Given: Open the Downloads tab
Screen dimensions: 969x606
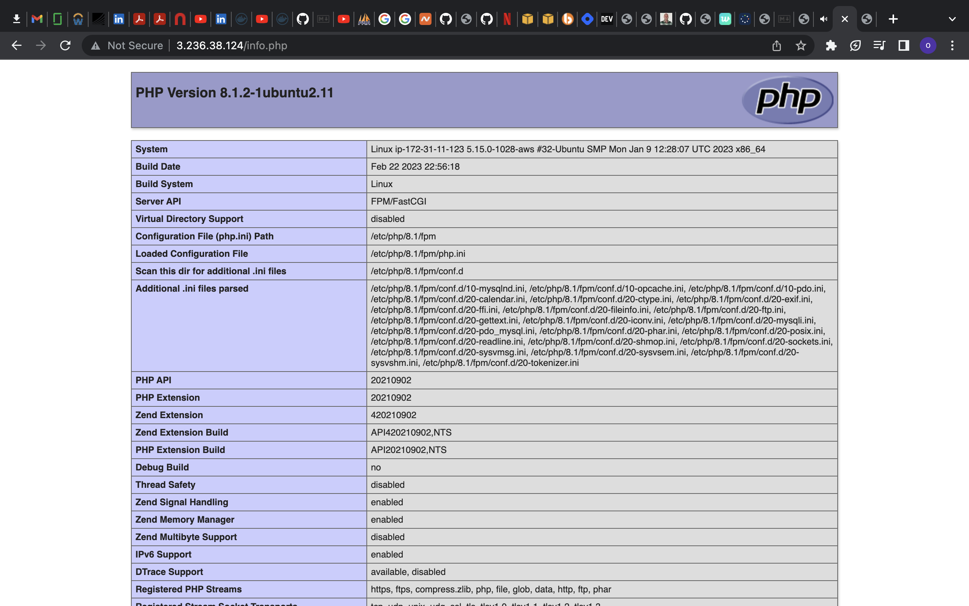Looking at the screenshot, I should [16, 19].
